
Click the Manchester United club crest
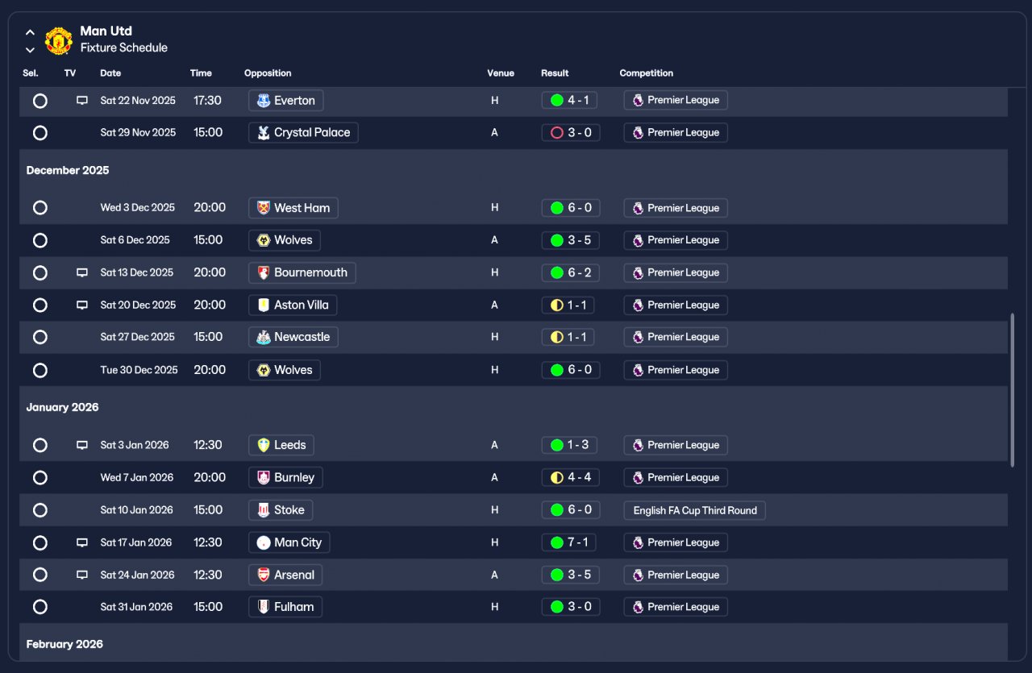58,40
